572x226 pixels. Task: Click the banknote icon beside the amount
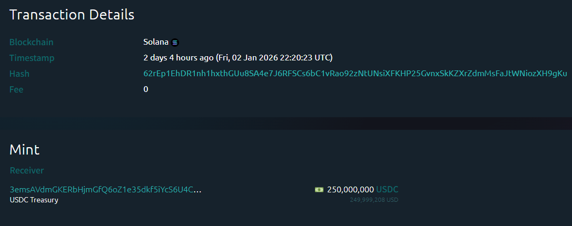point(319,189)
